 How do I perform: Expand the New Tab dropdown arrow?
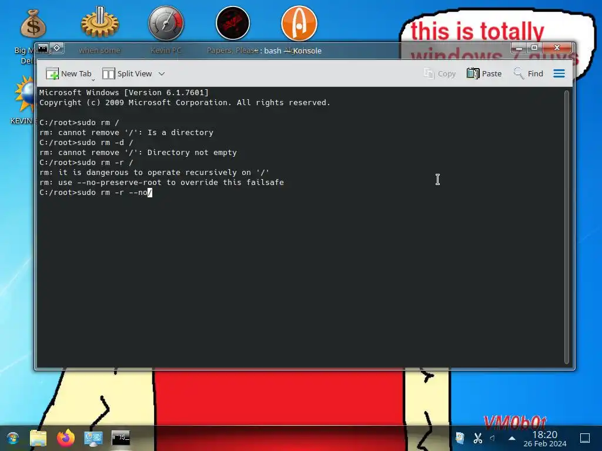click(x=93, y=80)
